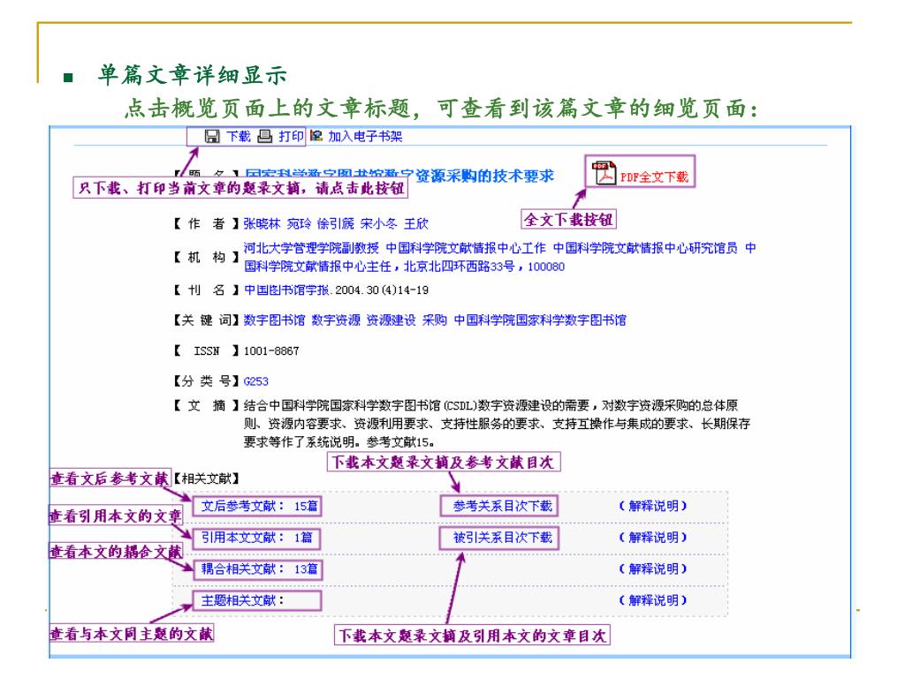The height and width of the screenshot is (678, 905).
Task: Download full text via PDF全文下载
Action: 654,177
